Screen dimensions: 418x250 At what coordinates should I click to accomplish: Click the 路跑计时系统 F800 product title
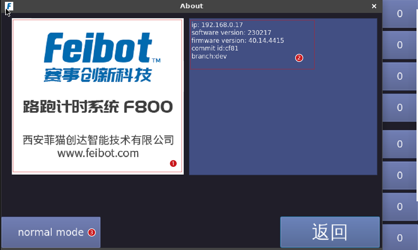(98, 107)
